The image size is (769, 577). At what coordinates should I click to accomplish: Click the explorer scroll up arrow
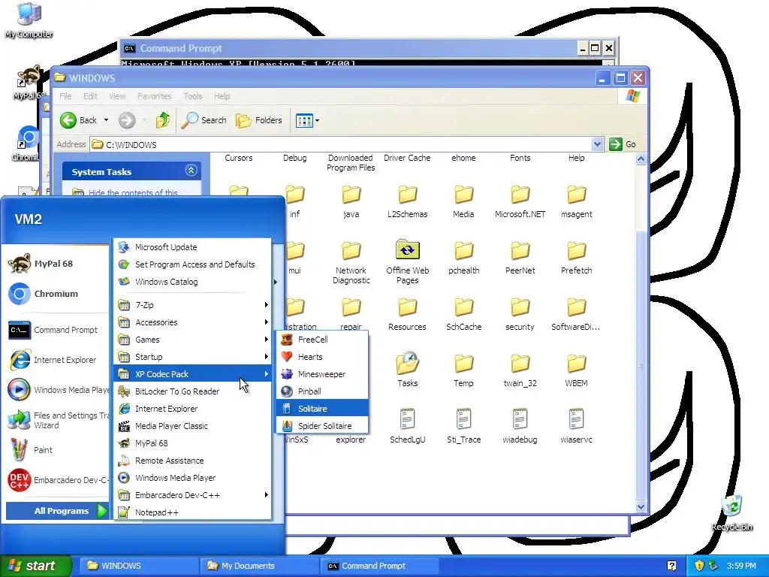click(641, 159)
